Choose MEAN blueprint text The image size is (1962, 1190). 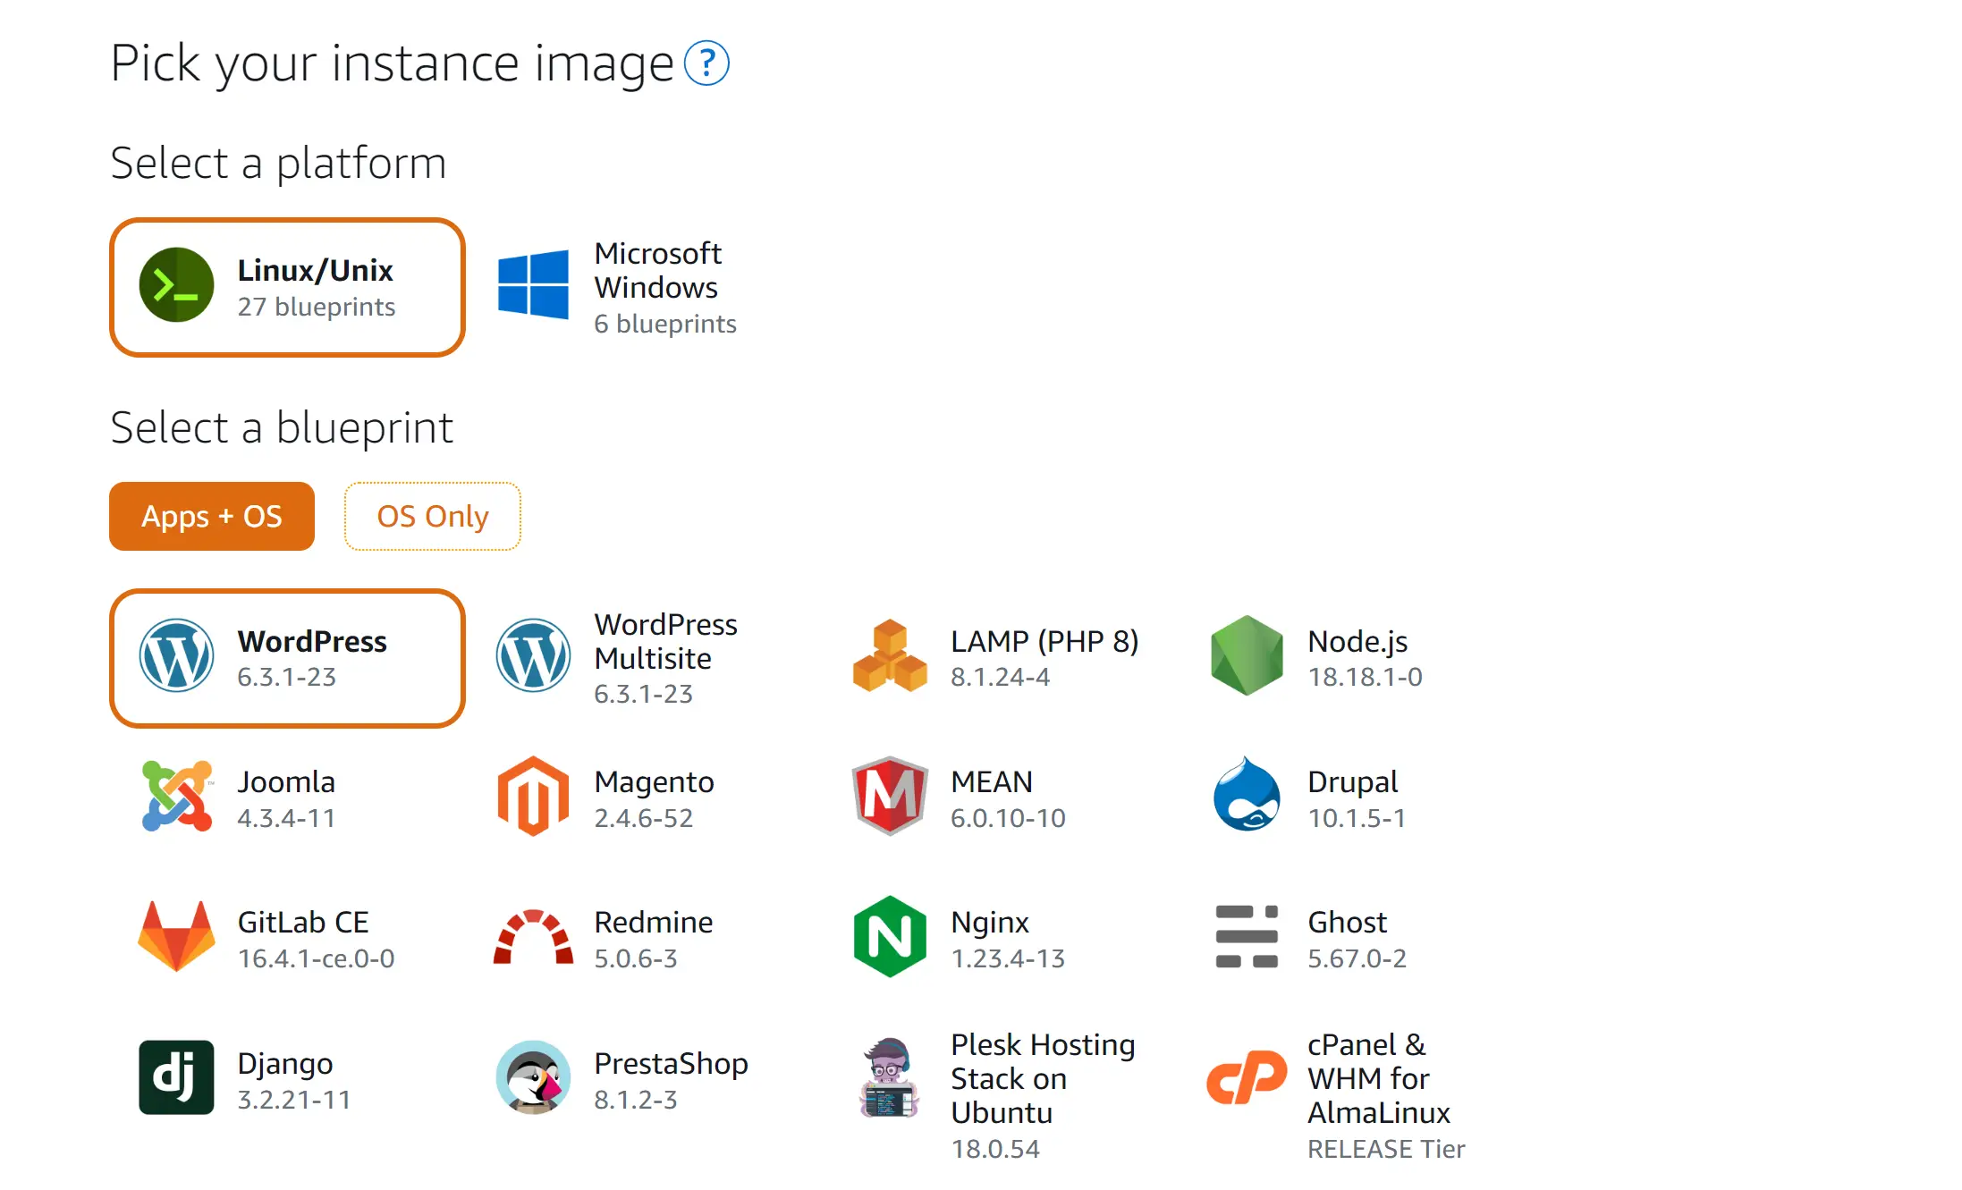point(992,781)
